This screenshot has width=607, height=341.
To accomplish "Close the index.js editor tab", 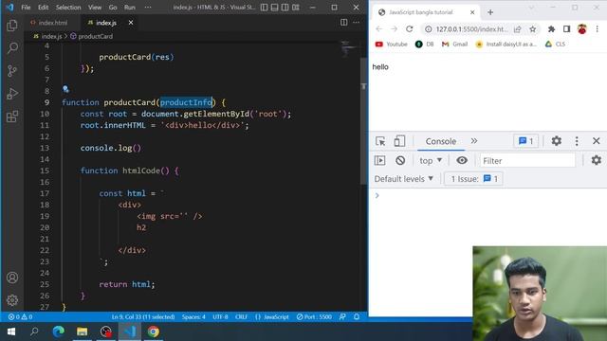I will click(x=131, y=23).
